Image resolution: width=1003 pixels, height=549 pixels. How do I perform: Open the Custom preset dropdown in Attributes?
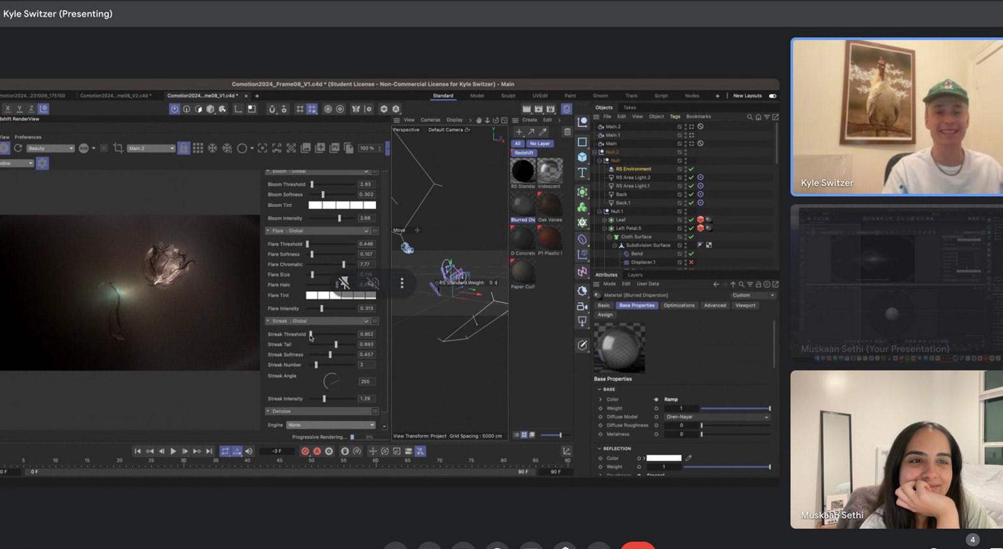tap(753, 295)
